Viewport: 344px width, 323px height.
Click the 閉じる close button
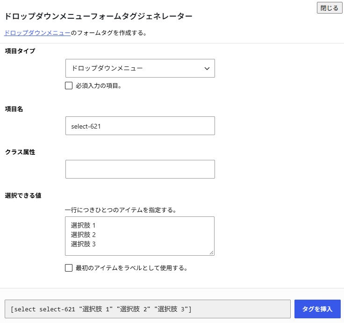coord(330,8)
